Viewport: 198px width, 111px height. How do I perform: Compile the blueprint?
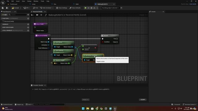tap(15, 8)
